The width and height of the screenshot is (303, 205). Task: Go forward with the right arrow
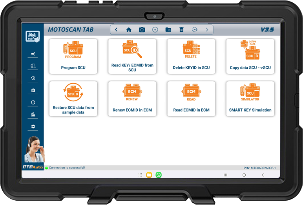207,29
